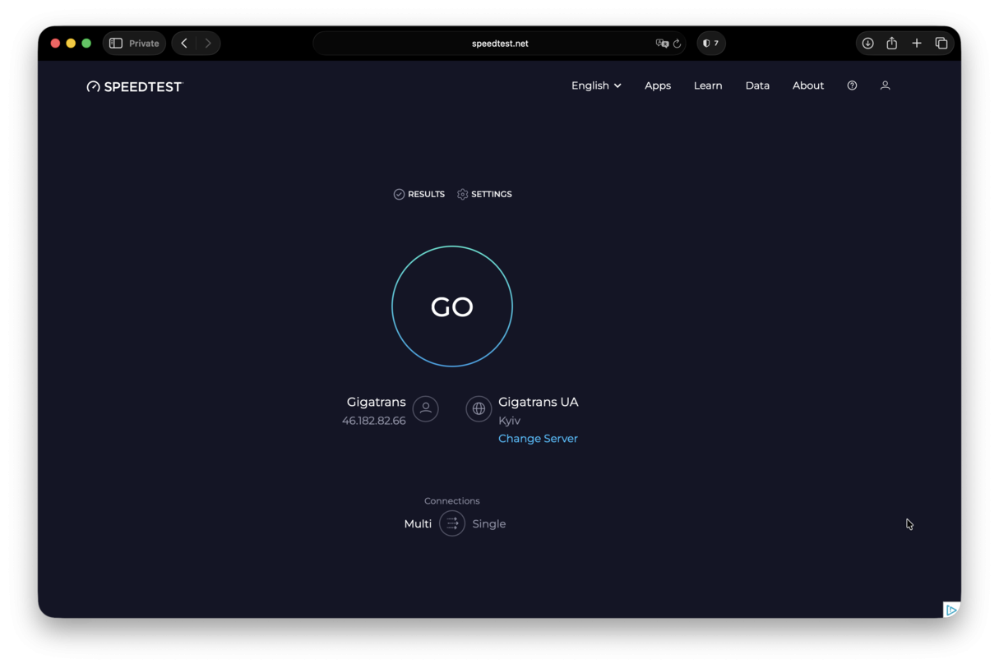Image resolution: width=999 pixels, height=668 pixels.
Task: Open the help question mark icon
Action: click(852, 85)
